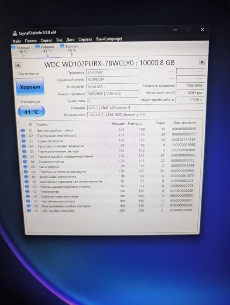This screenshot has height=305, width=230.
Task: Click status dot of attribute C0 Аварийные парковки
Action: (27, 182)
